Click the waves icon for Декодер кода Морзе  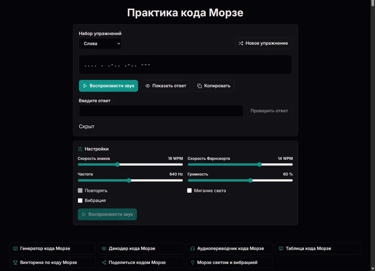click(x=104, y=249)
